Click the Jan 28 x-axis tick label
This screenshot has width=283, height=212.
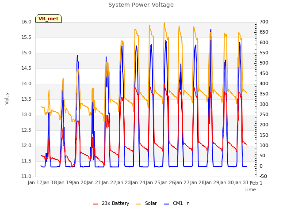pos(197,182)
